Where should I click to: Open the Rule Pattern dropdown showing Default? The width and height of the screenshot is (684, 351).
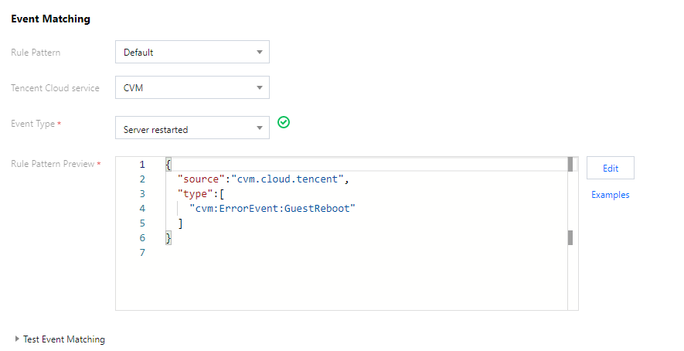click(192, 53)
